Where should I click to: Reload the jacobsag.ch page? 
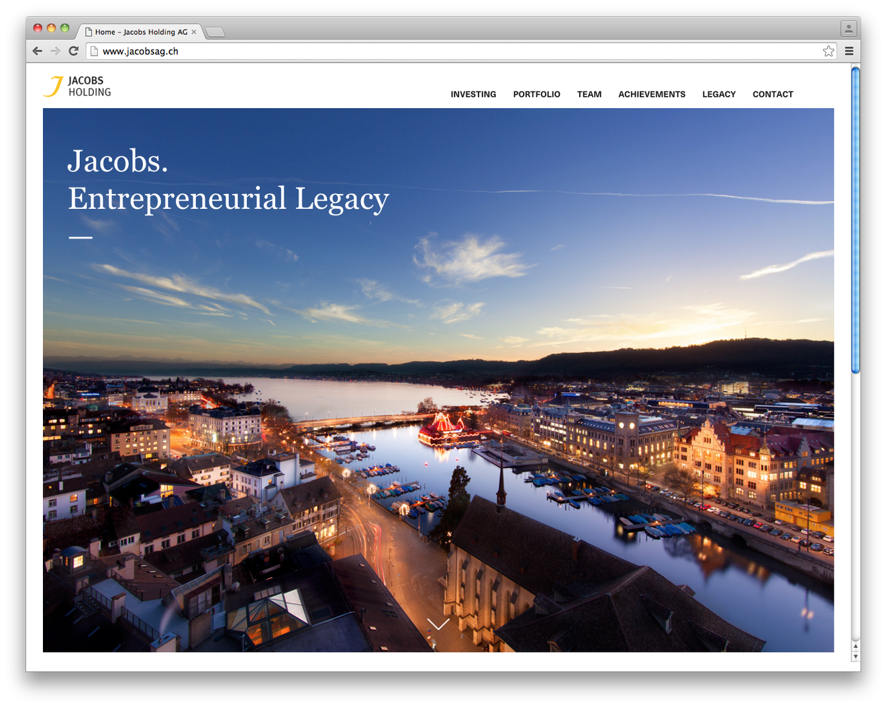click(x=74, y=51)
